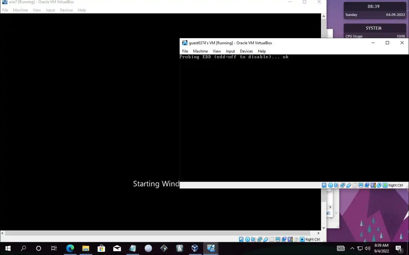Click hard disk icon in win7 VM status bar

(x=241, y=239)
